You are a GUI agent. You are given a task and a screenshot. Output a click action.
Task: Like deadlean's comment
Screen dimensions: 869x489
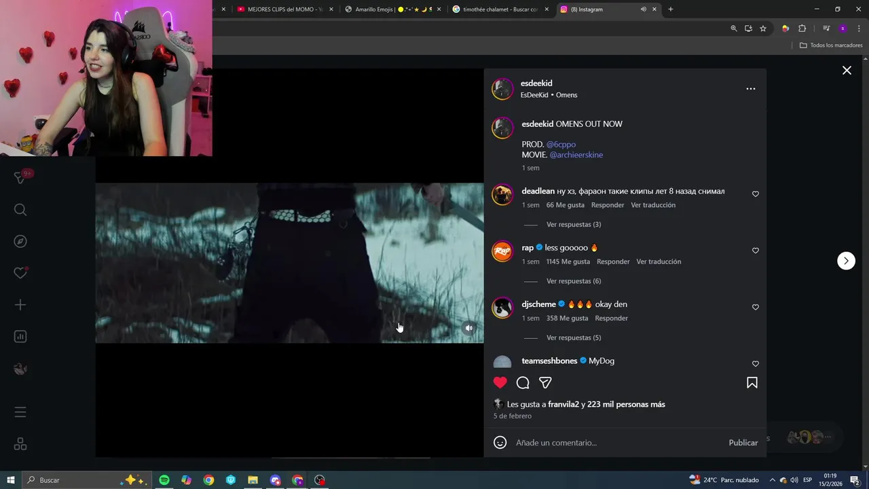756,194
